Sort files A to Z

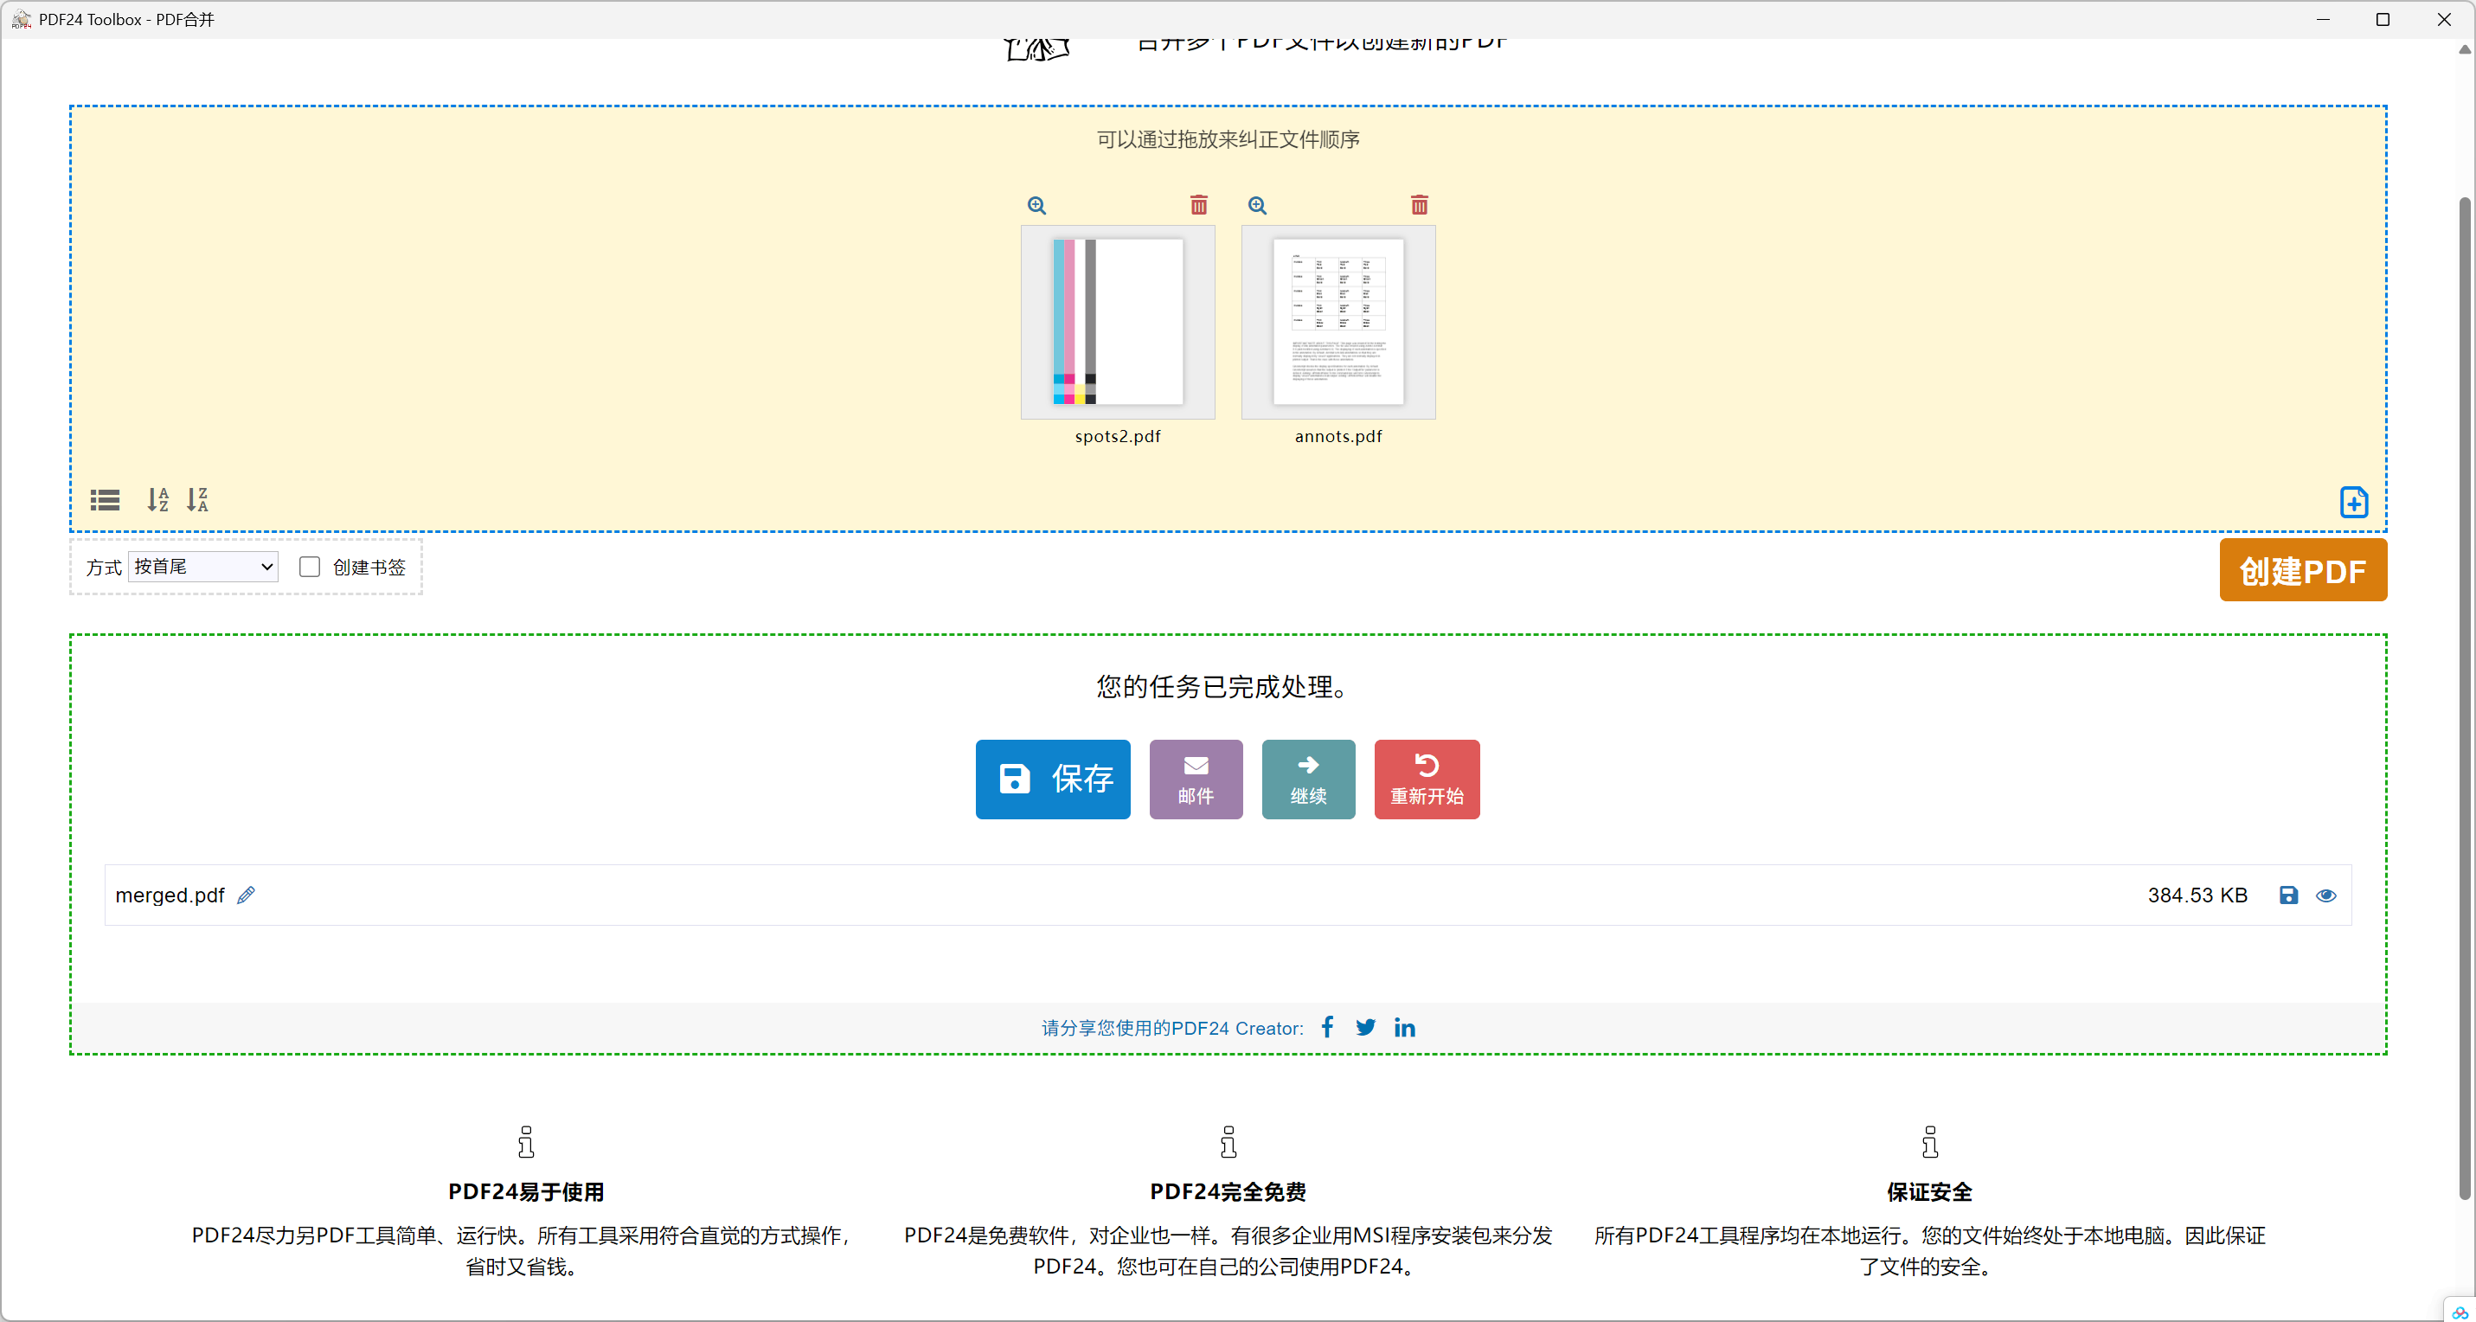[x=157, y=500]
